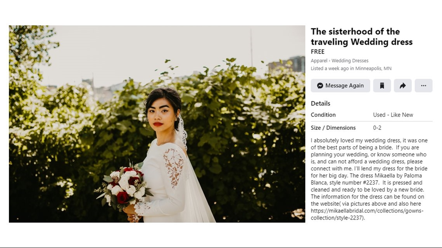Select the Used - Like New value
The width and height of the screenshot is (442, 248).
[393, 115]
